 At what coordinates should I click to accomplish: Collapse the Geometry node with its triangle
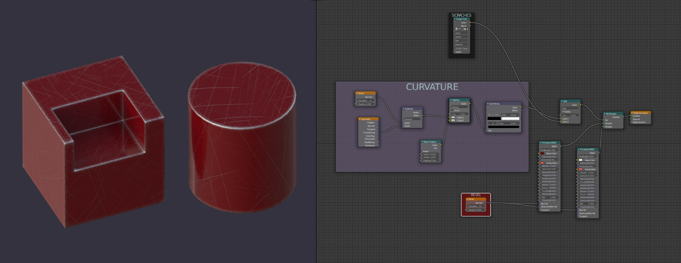pyautogui.click(x=360, y=119)
